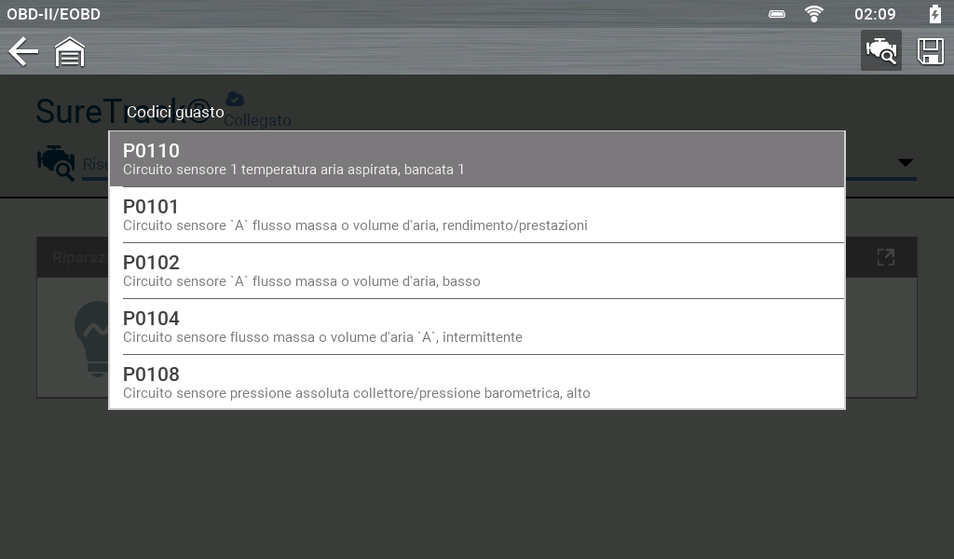Open the home screen icon
Screen dimensions: 954x559
point(70,52)
